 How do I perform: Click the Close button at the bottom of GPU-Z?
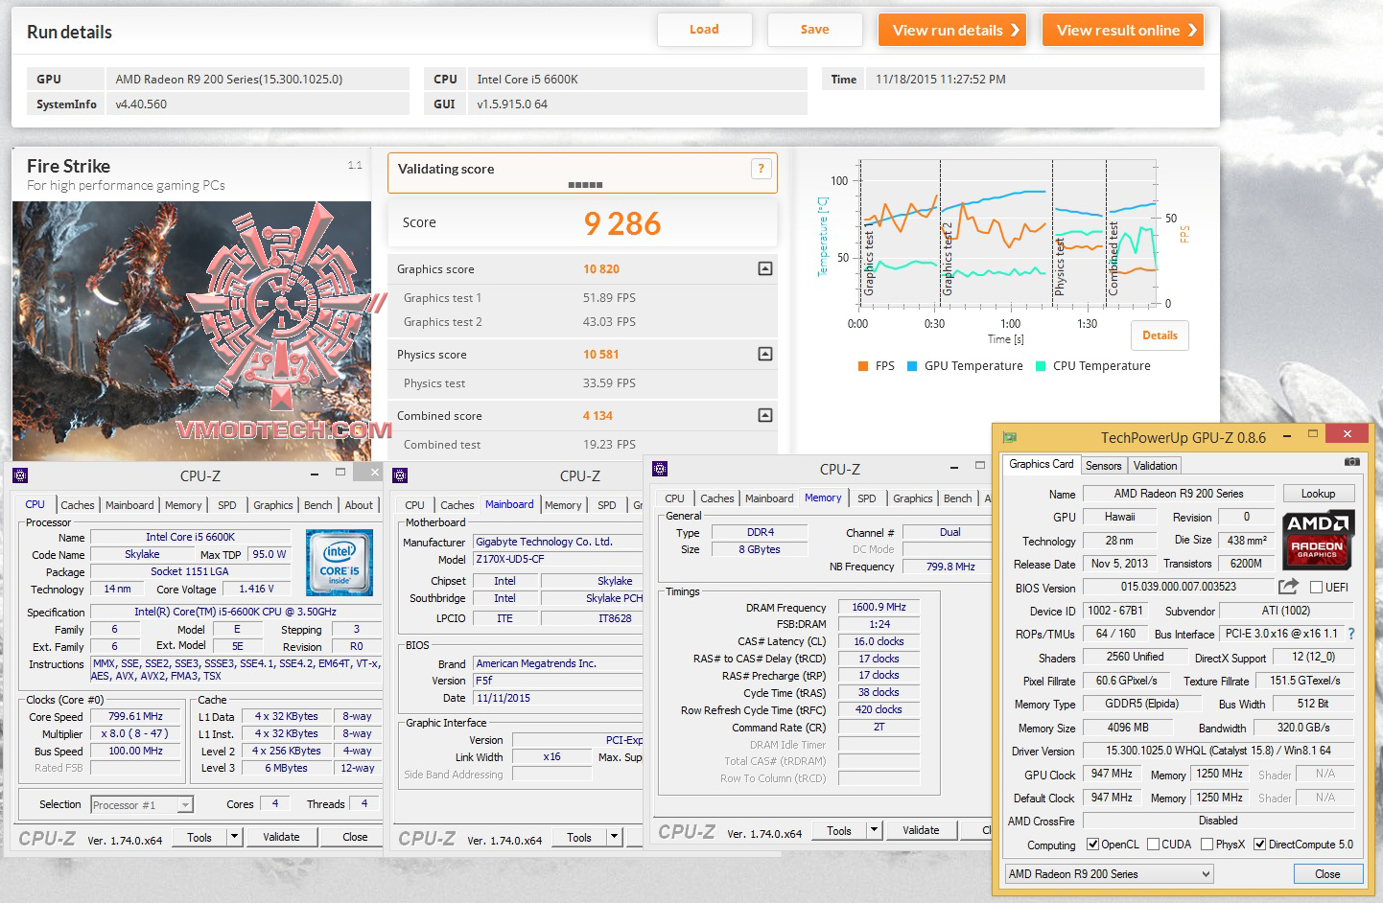(1327, 874)
